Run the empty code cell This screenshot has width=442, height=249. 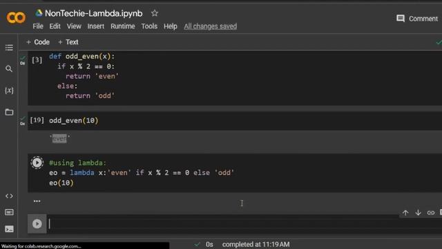37,223
